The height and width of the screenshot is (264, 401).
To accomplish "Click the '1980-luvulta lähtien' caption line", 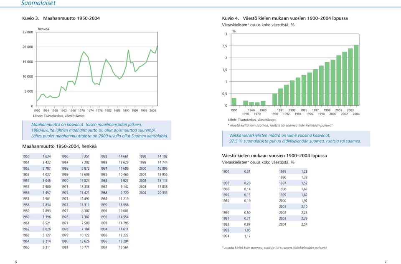I will [x=94, y=130].
